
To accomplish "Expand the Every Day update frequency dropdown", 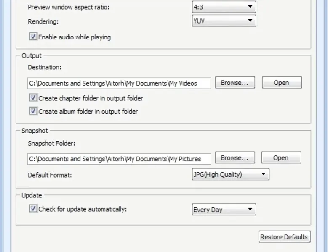I will coord(223,209).
